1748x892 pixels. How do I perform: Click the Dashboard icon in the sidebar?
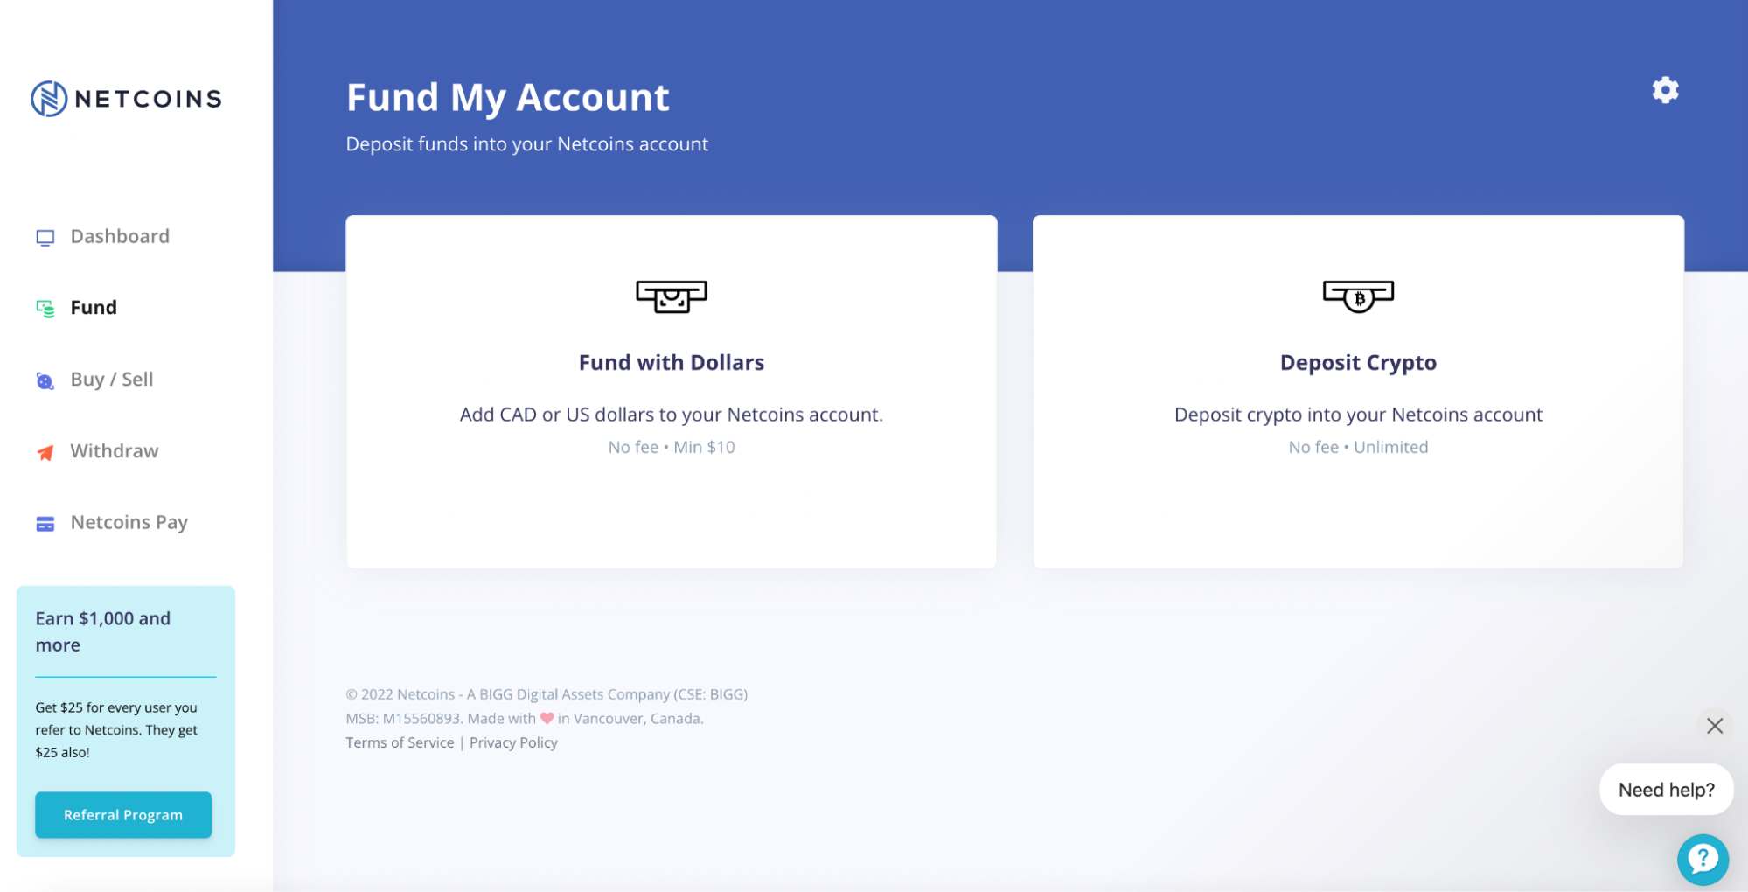pyautogui.click(x=45, y=236)
